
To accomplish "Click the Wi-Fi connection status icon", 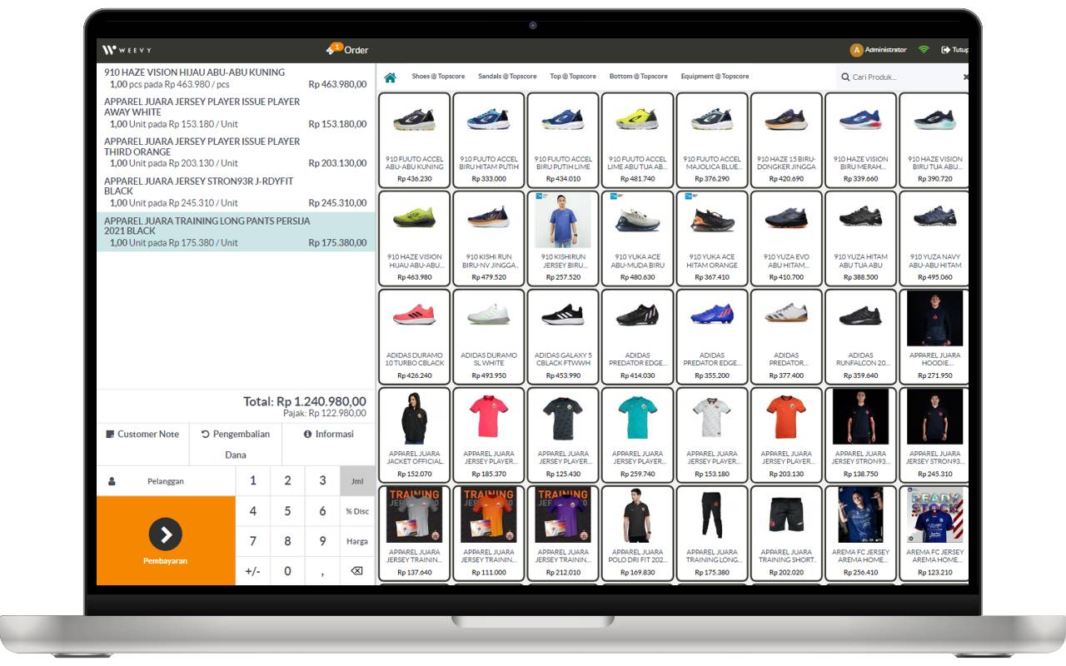I will pyautogui.click(x=924, y=50).
